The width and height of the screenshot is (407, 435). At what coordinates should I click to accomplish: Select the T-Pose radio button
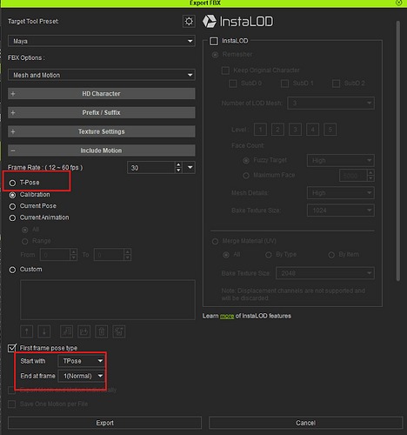(x=12, y=183)
